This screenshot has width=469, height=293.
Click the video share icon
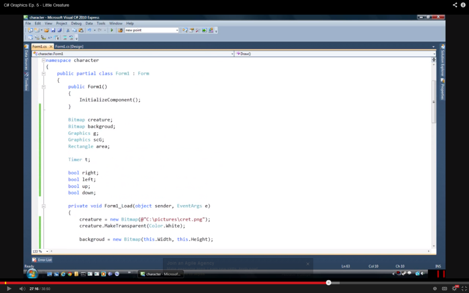click(455, 5)
